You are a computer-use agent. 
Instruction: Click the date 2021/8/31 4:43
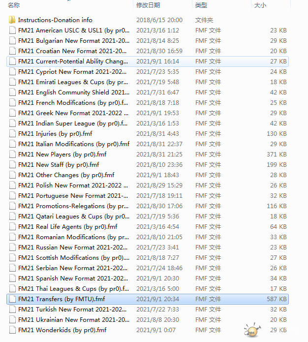coord(158,134)
